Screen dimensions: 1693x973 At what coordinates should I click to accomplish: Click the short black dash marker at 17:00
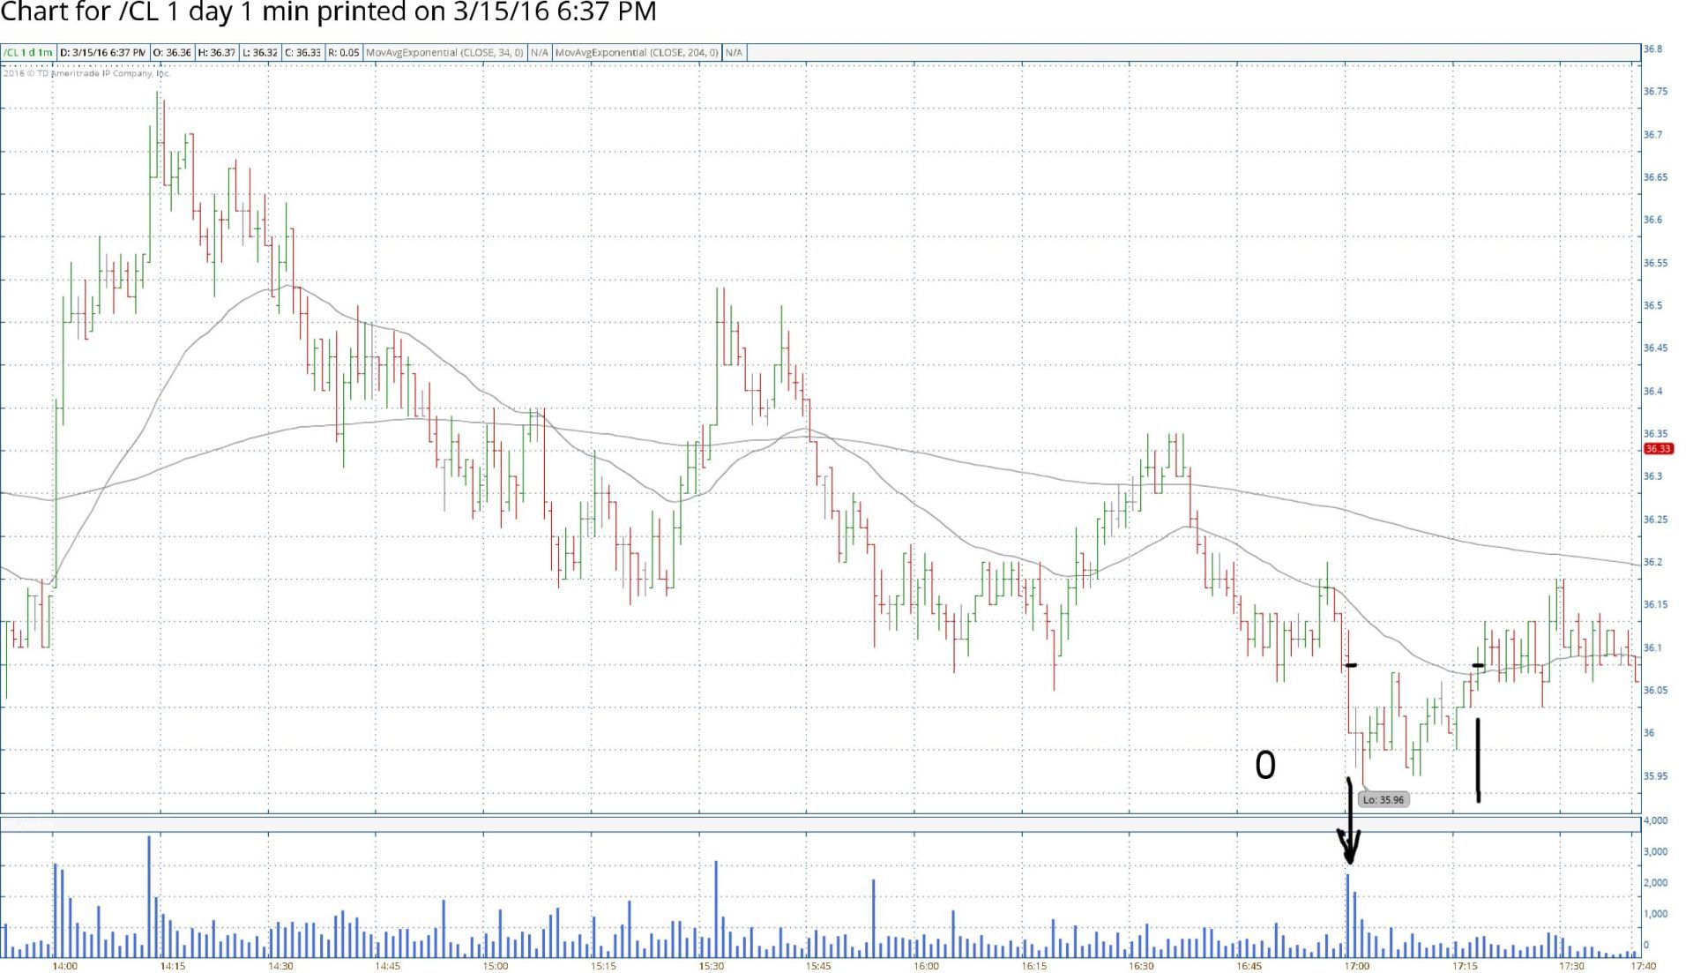coord(1351,665)
